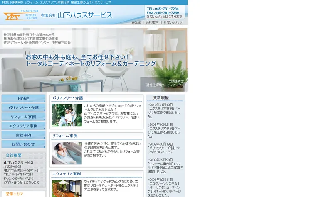Select 会社案内 sidebar menu button
316x197 pixels.
(x=23, y=135)
